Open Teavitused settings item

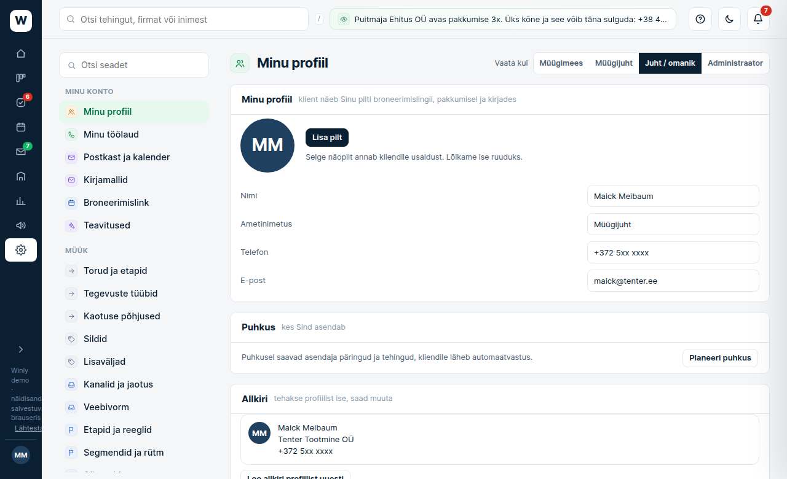[x=134, y=225]
